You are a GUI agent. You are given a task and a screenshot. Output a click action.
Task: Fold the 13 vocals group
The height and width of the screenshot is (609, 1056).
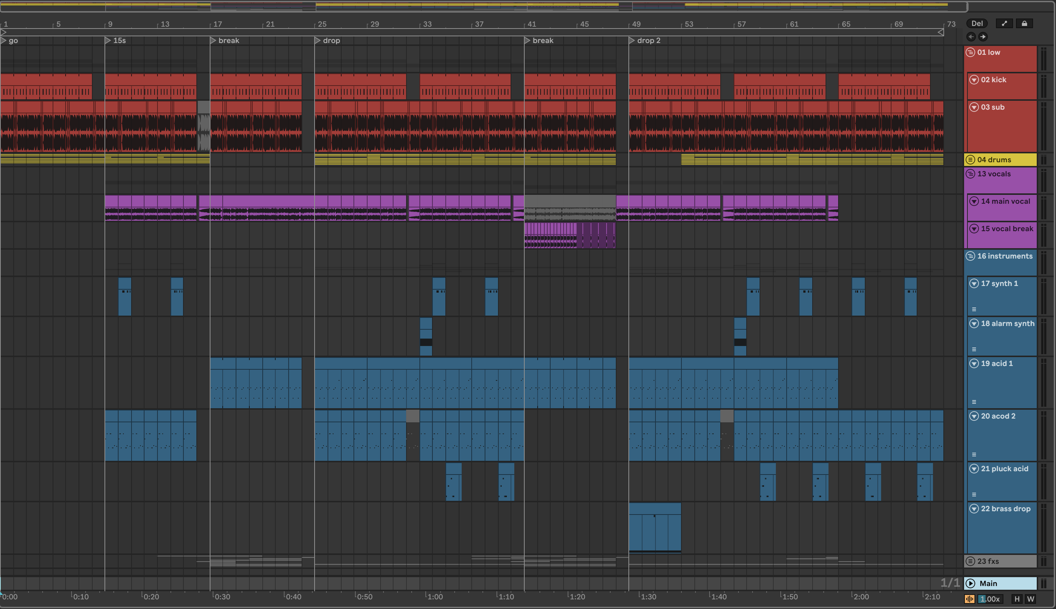[x=971, y=174]
